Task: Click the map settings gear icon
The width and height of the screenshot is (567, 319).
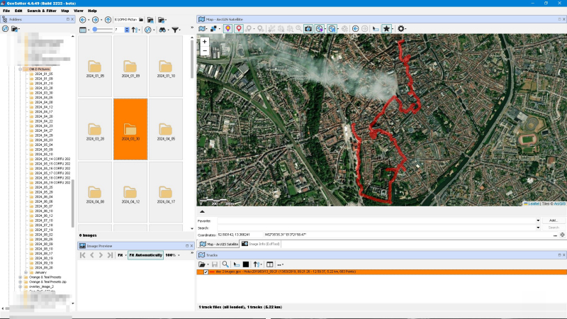Action: coord(402,28)
